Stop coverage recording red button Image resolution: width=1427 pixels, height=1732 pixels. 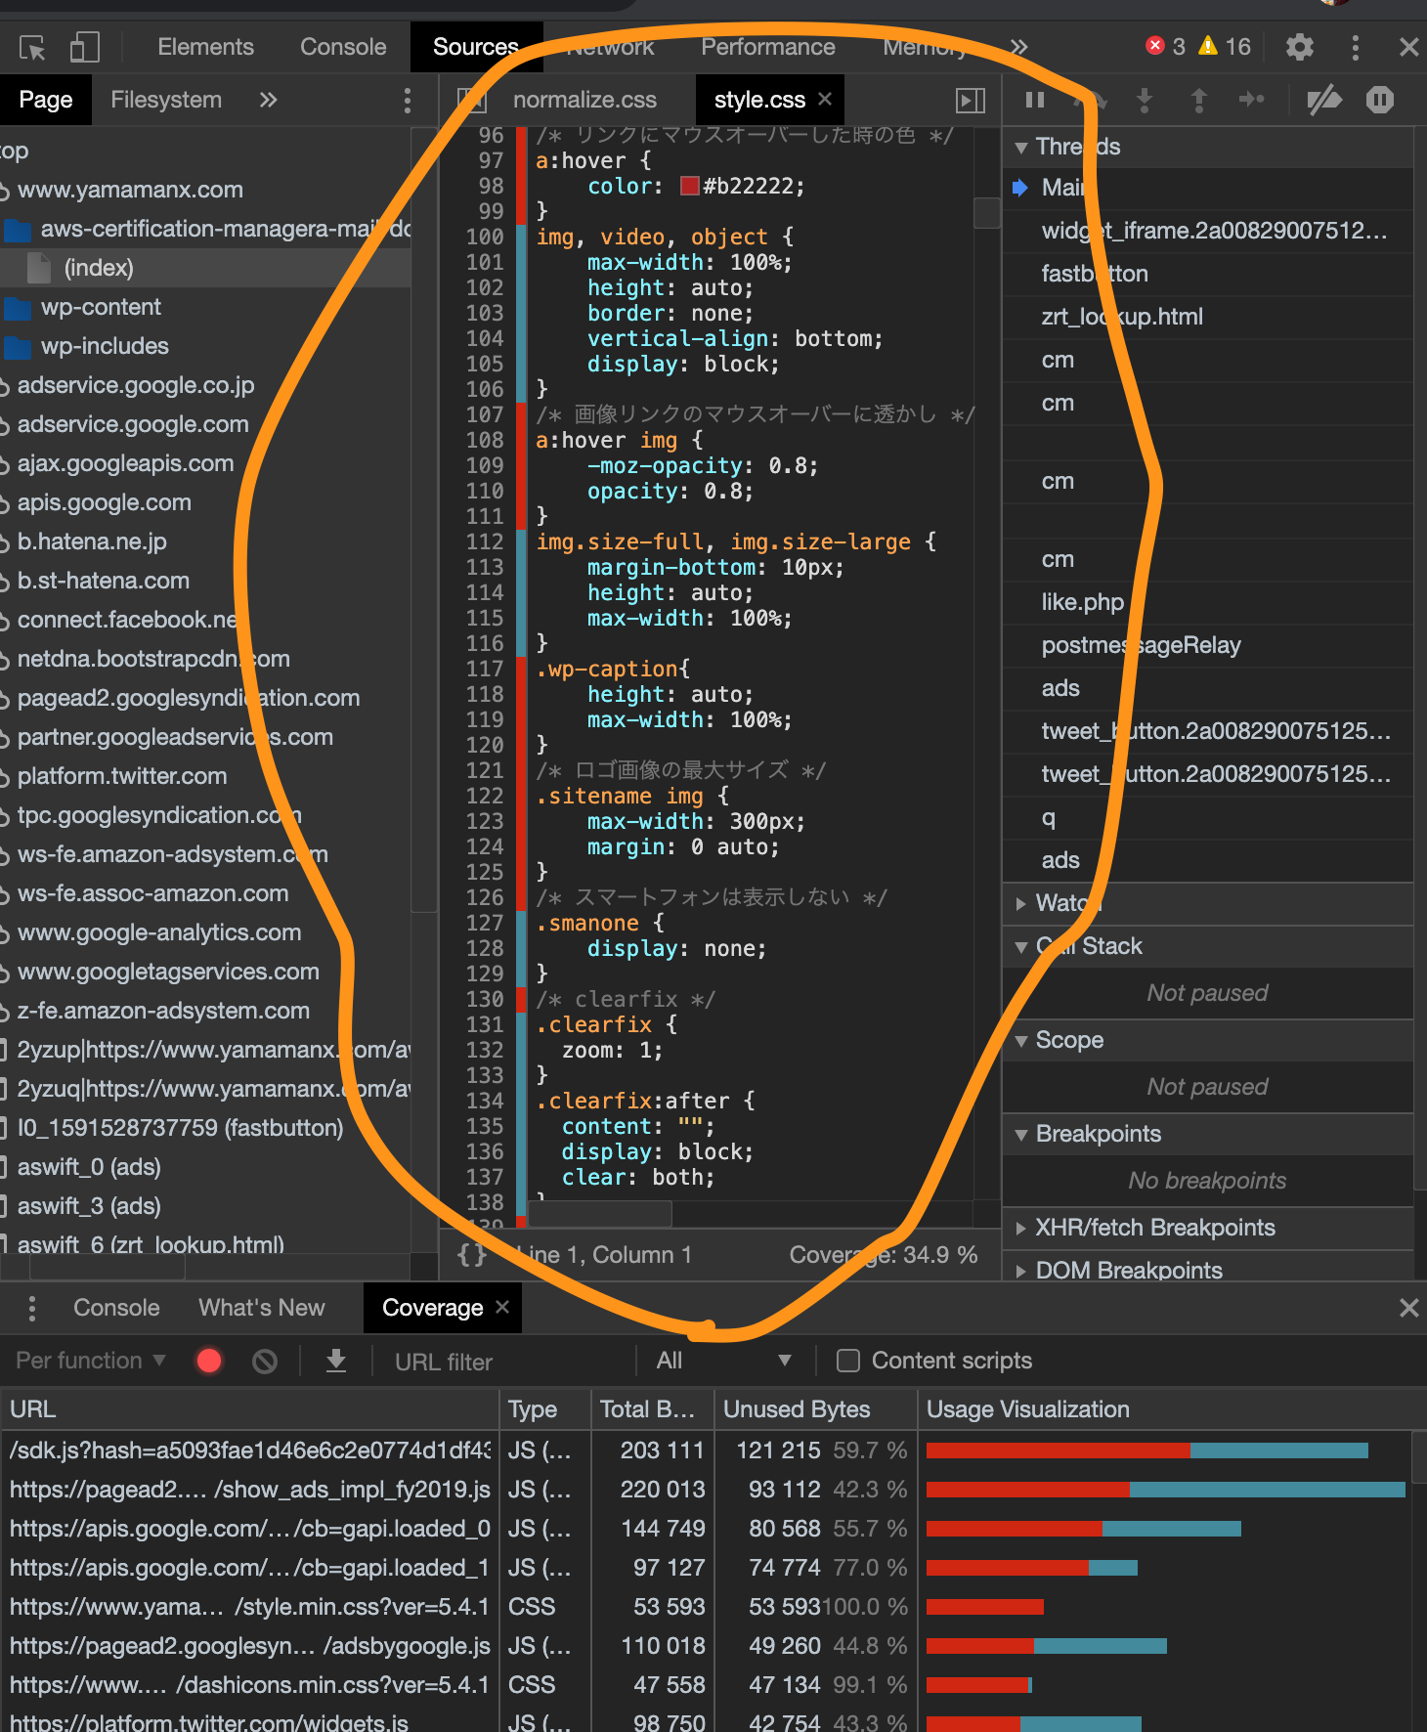click(209, 1361)
